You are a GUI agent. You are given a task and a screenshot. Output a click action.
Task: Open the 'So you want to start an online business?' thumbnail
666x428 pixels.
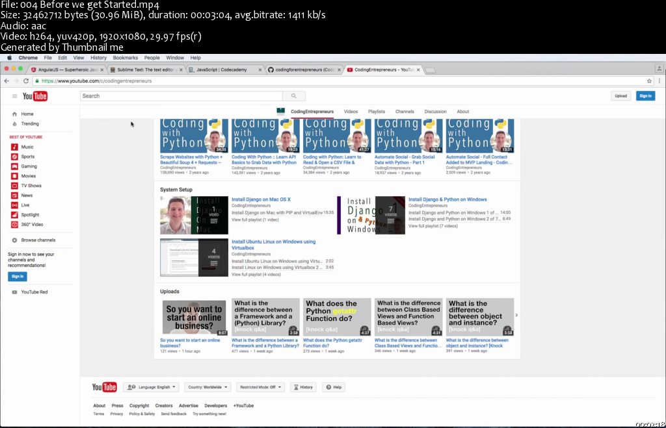(194, 317)
